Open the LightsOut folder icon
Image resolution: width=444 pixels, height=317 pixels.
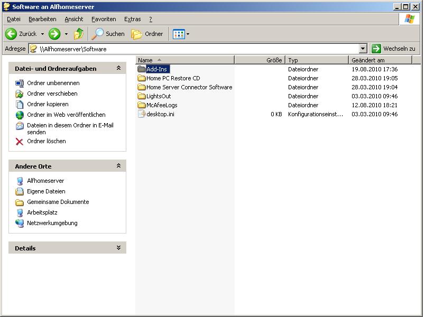coord(142,96)
